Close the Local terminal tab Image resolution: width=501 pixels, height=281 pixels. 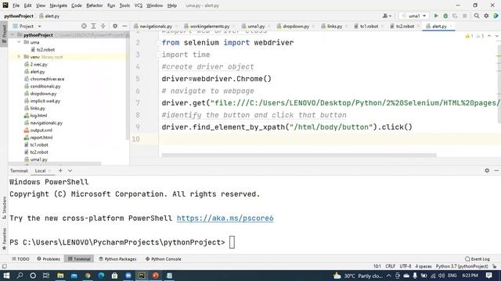(50, 171)
